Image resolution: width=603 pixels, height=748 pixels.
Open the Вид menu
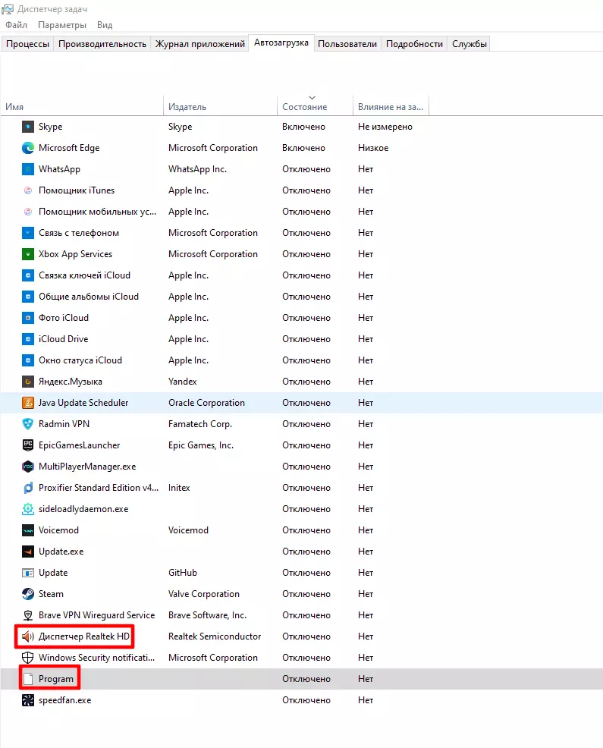[105, 25]
